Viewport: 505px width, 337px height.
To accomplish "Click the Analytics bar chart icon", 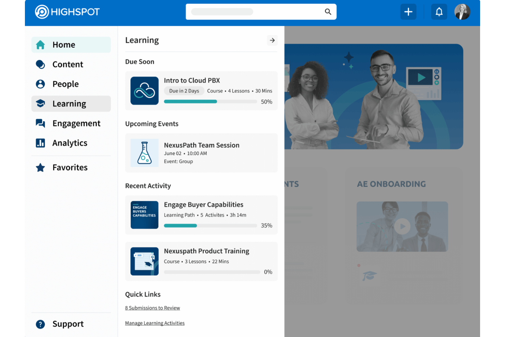I will pyautogui.click(x=40, y=143).
